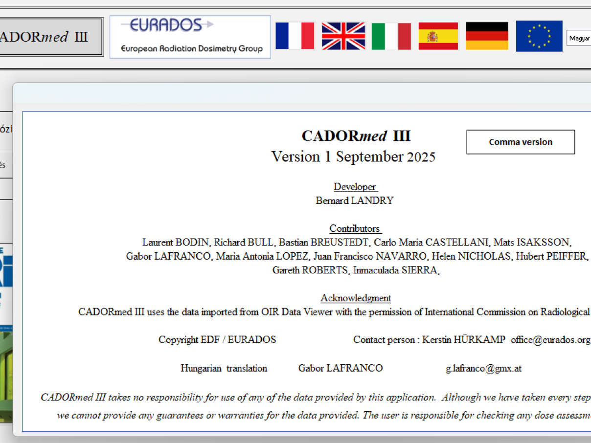591x443 pixels.
Task: Click the CADORmed III heading in the dialog
Action: [x=356, y=135]
